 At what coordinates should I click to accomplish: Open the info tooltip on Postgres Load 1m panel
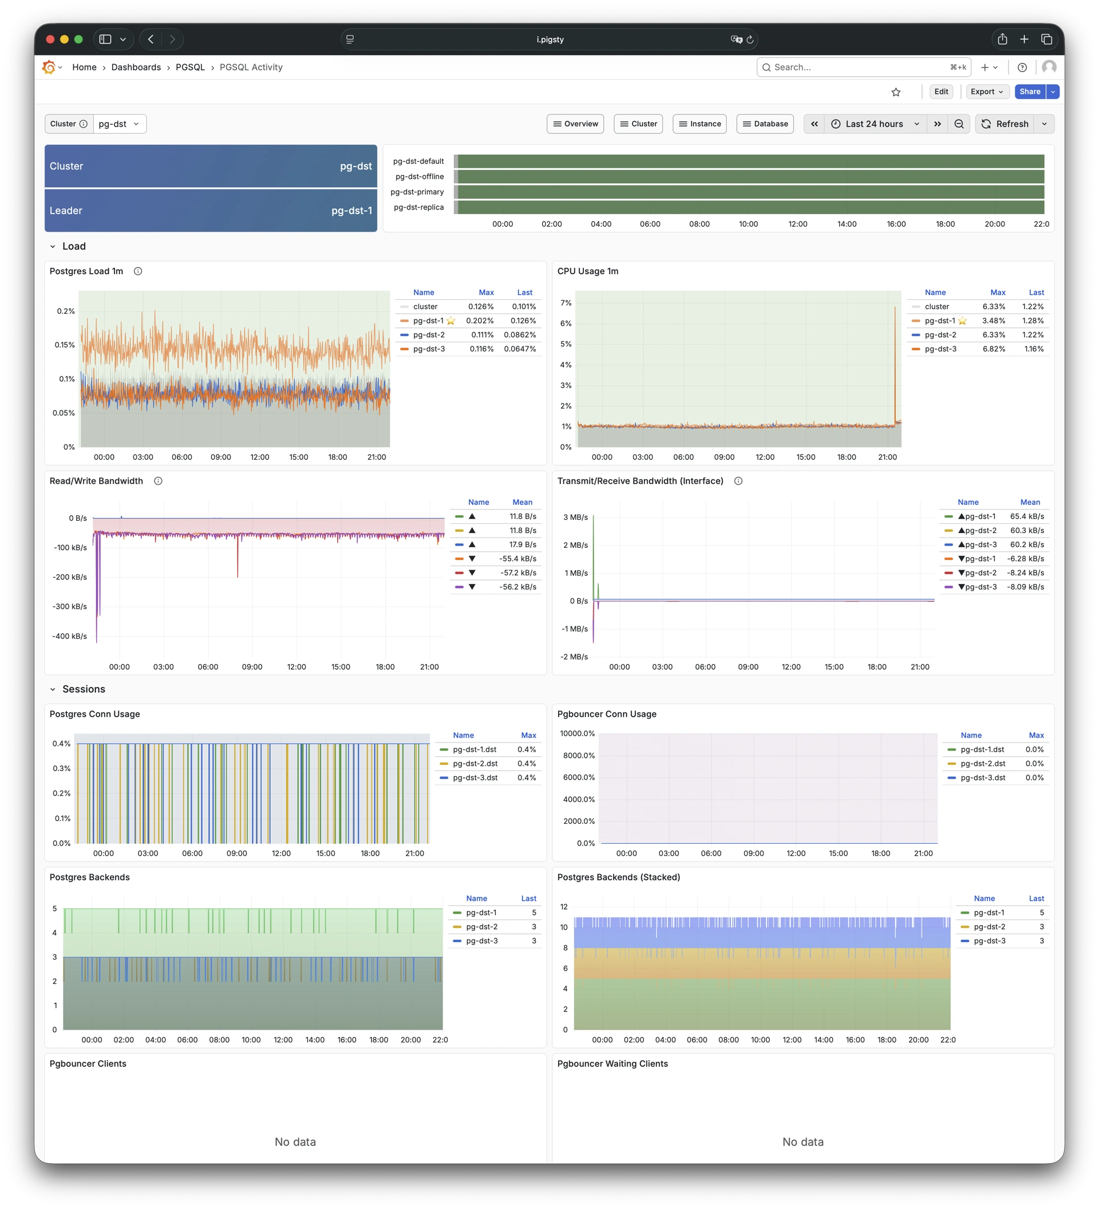tap(137, 271)
